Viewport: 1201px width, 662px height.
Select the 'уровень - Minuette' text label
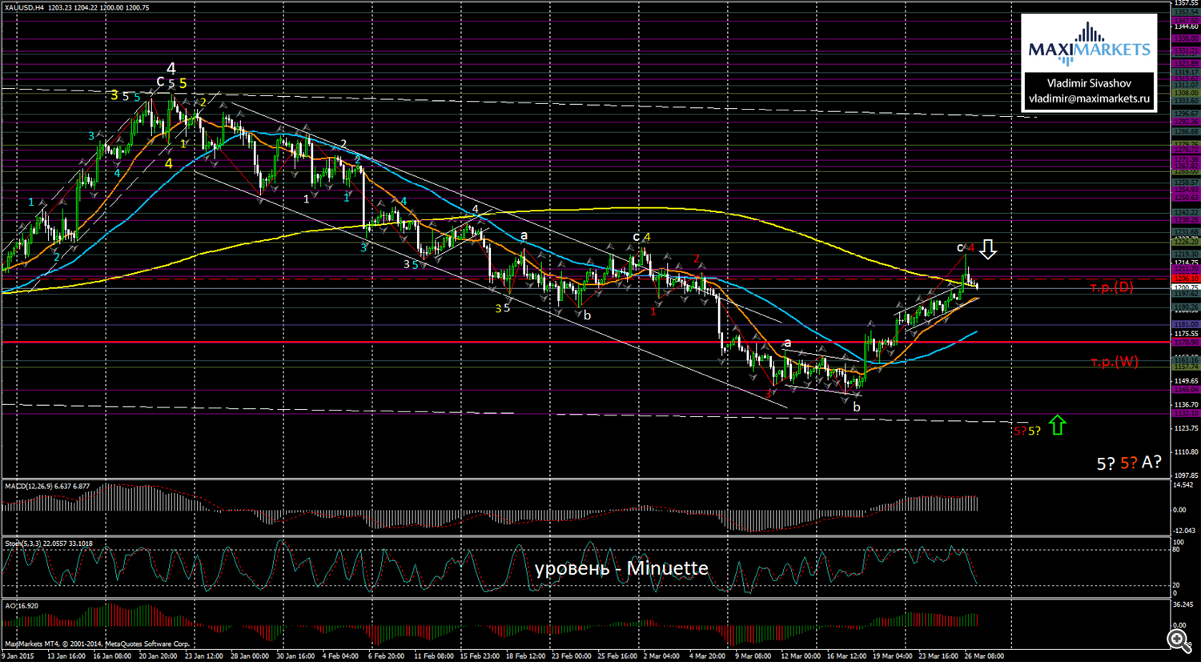[621, 568]
